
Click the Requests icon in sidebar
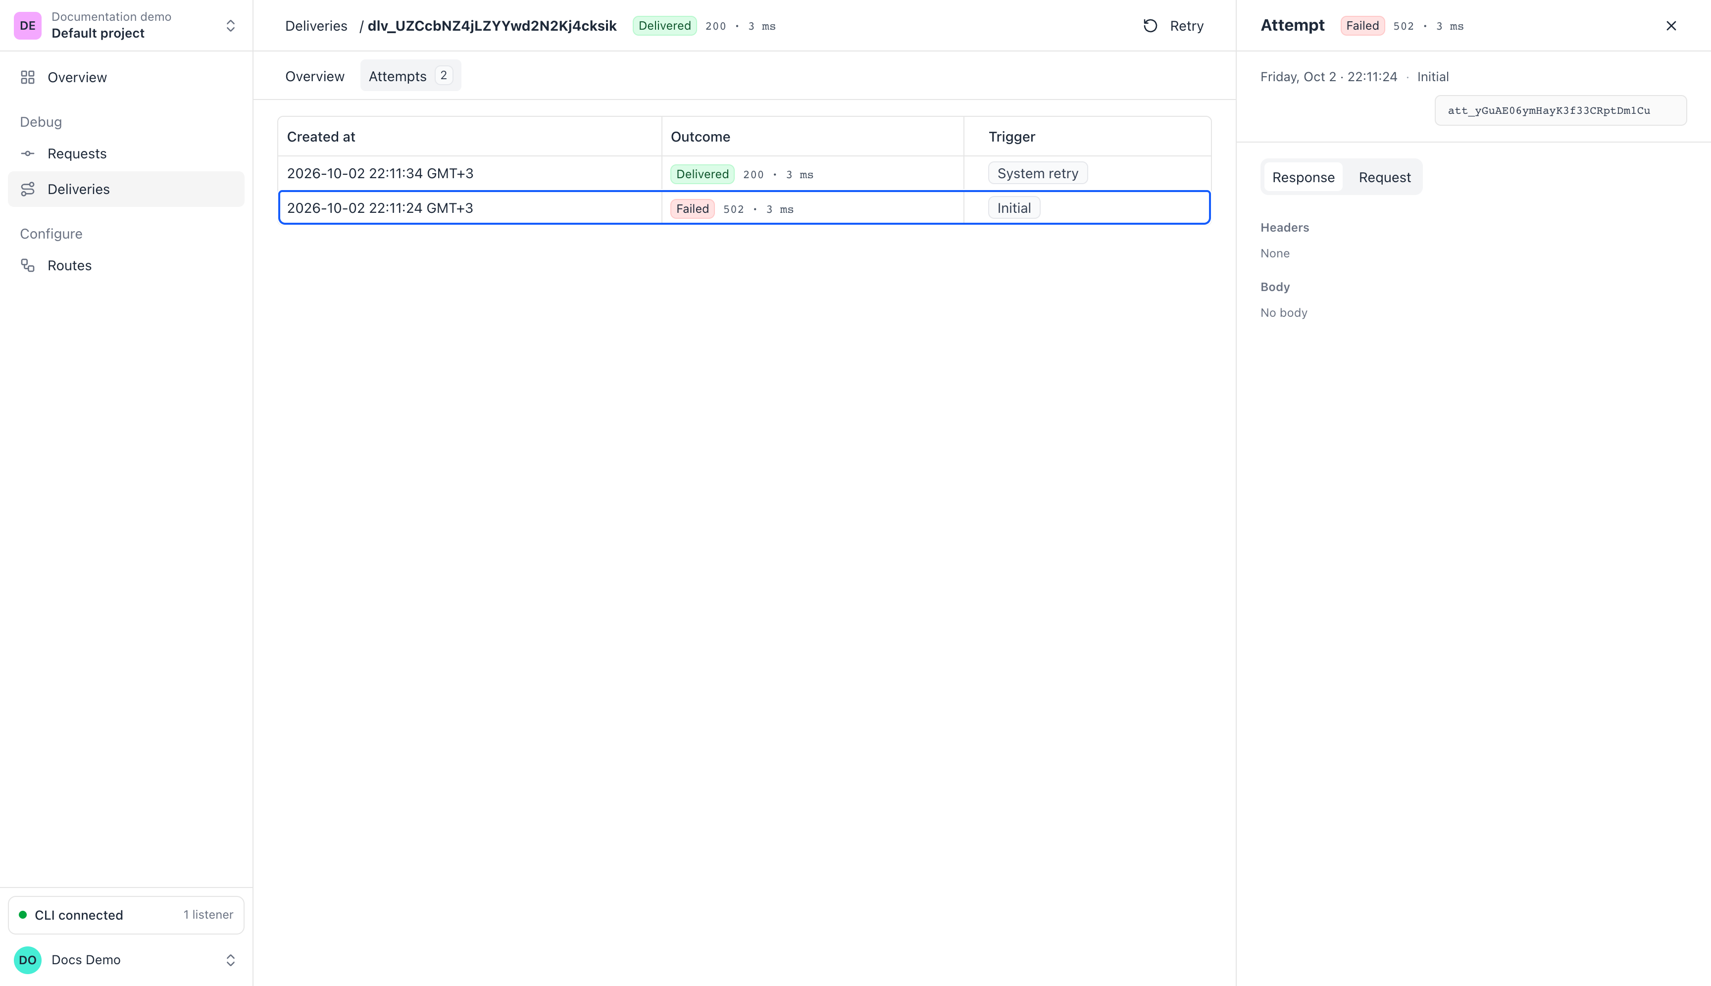pos(28,154)
